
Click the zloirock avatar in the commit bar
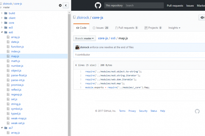click(77, 47)
